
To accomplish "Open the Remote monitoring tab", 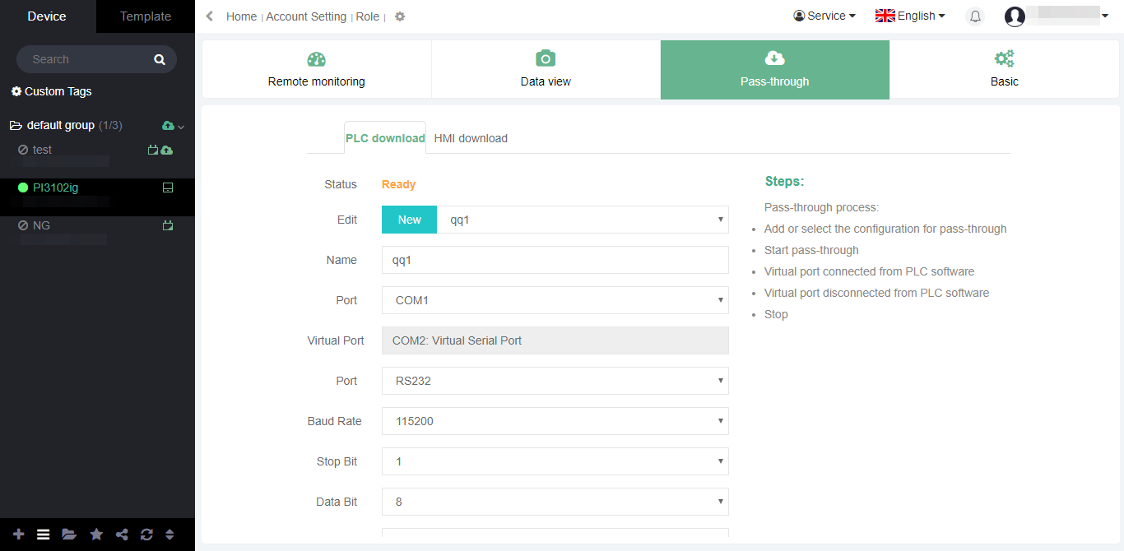I will point(316,70).
